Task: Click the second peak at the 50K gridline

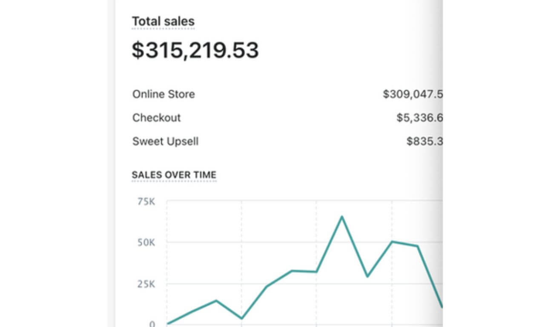Action: tap(392, 242)
